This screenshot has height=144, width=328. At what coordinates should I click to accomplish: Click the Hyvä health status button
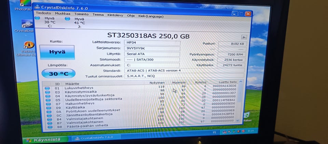[x=57, y=52]
